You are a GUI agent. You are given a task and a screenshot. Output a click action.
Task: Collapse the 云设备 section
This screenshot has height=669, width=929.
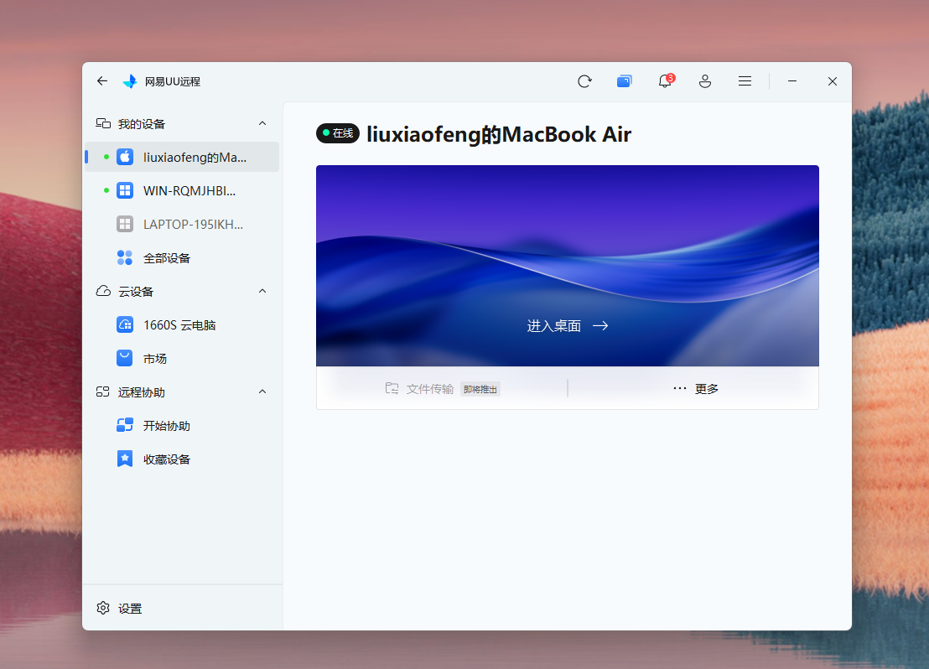tap(262, 291)
